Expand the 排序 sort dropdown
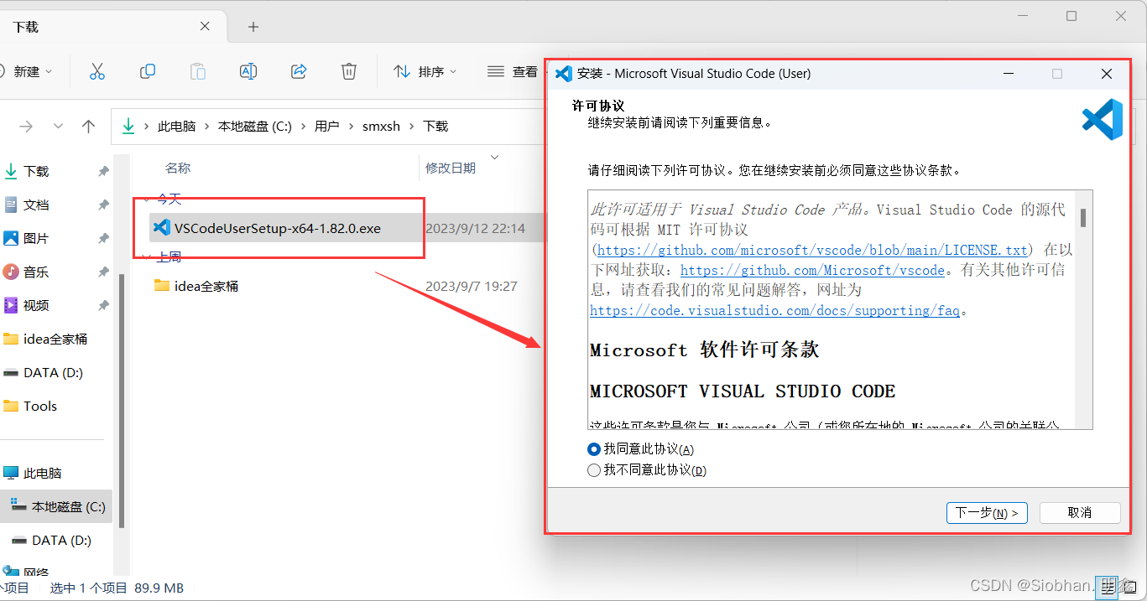The width and height of the screenshot is (1147, 601). coord(426,72)
